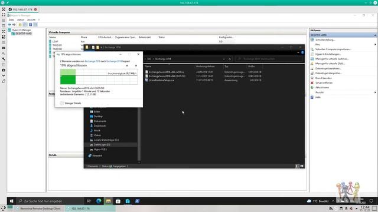Open Hyper-V-Einstellungen action
The height and width of the screenshot is (212, 378).
[x=328, y=54]
